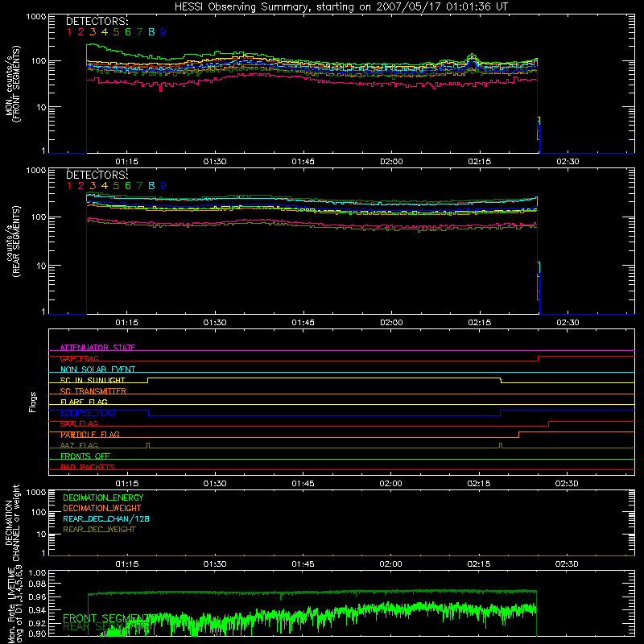Click 01:30 tick under the decimation plot
Viewport: 644px width, 644px height.
click(215, 564)
